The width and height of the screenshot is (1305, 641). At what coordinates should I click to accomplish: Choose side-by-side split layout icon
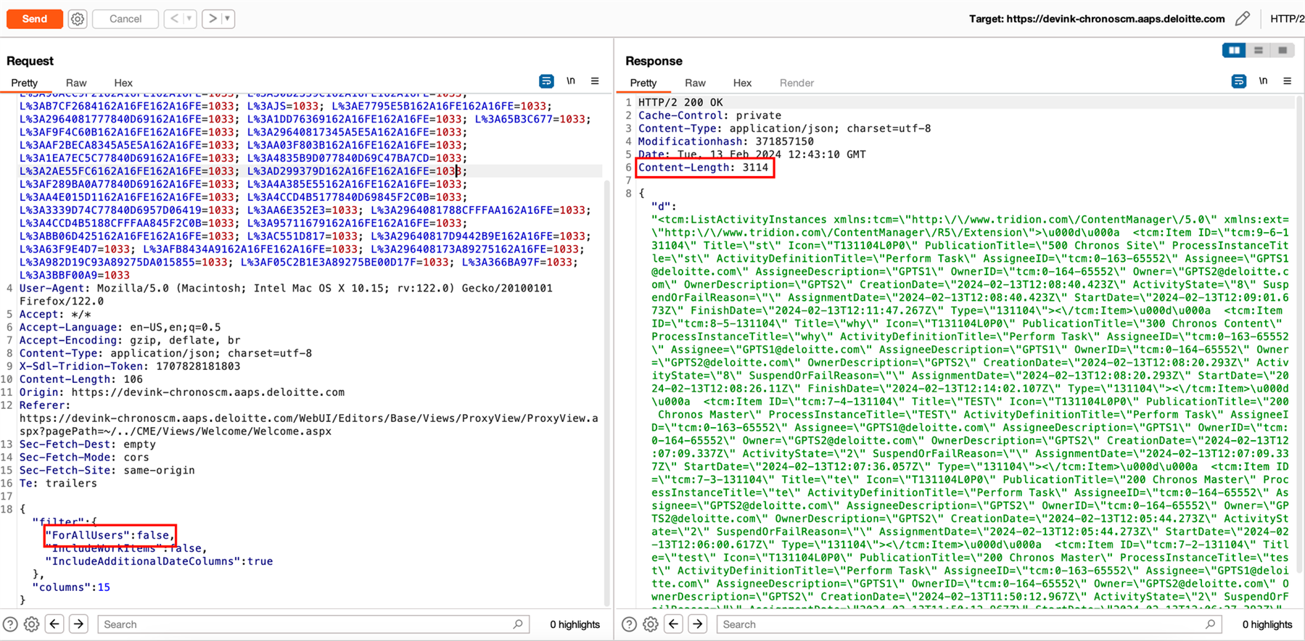(x=1234, y=50)
